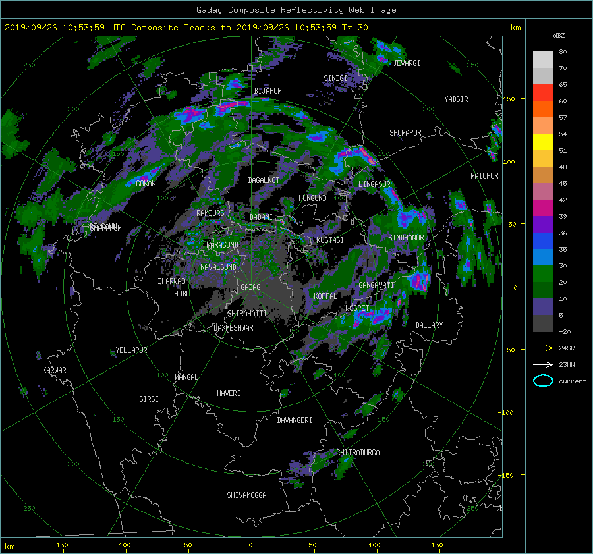Click the '80' dBZ legend value
This screenshot has height=554, width=593.
pos(563,52)
